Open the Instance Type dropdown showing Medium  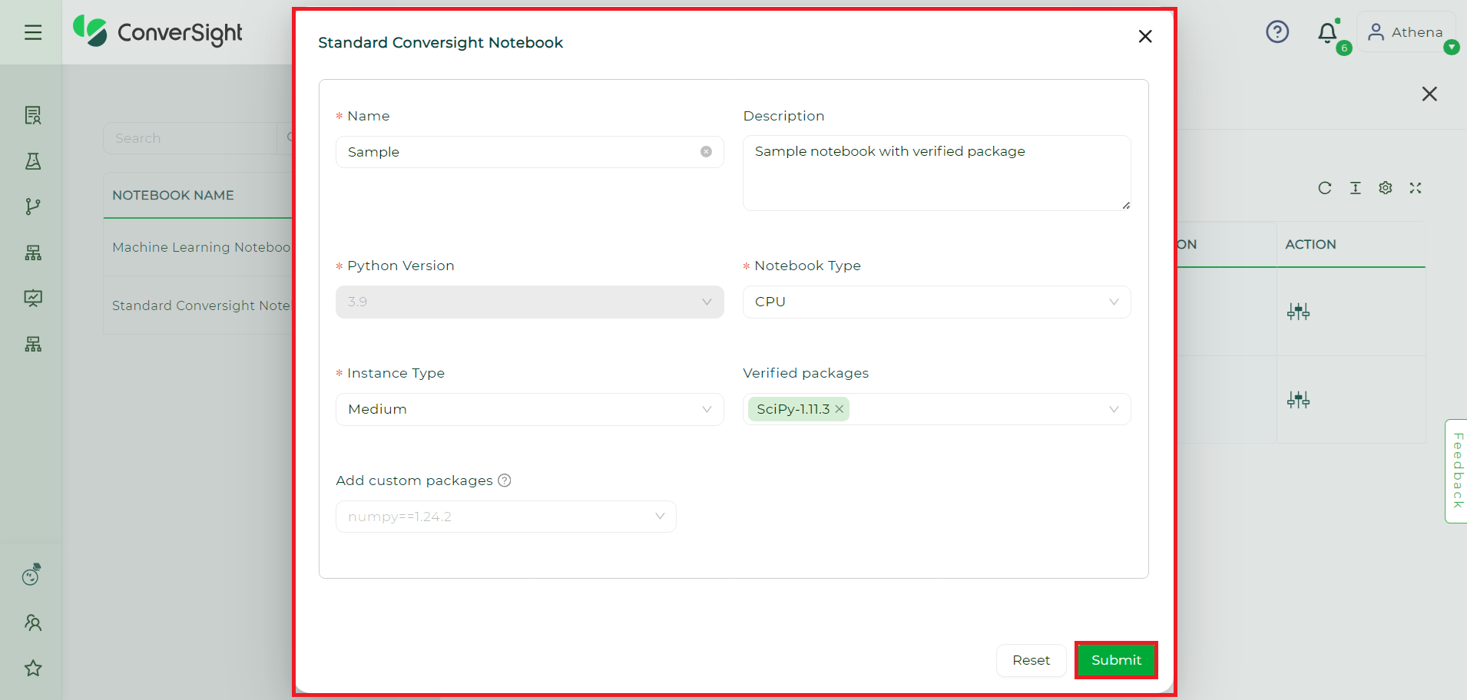[x=529, y=409]
